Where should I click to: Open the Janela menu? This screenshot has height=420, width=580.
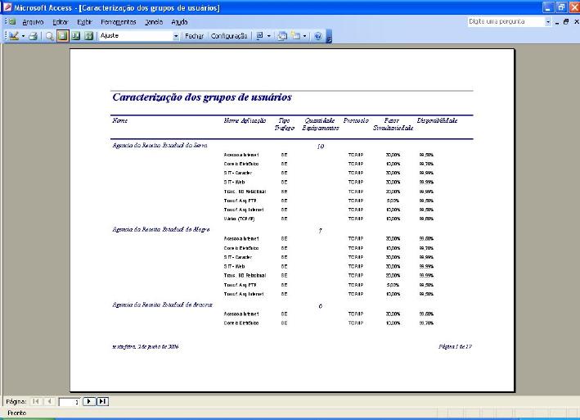(154, 22)
